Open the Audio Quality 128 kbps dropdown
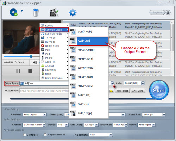 pyautogui.click(x=96, y=125)
